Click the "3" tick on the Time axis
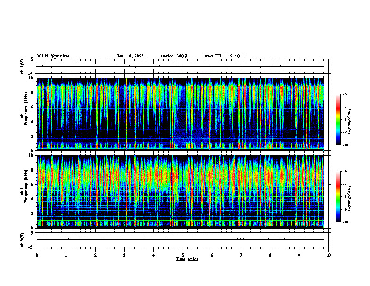The image size is (370, 286). 124,255
